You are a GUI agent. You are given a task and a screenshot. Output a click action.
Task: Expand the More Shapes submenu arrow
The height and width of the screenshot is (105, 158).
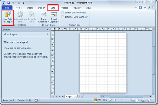click(48, 34)
